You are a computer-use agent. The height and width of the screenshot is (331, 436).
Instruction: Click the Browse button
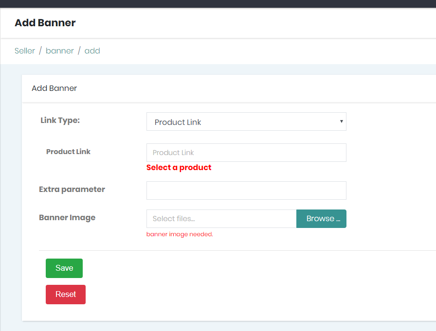pyautogui.click(x=321, y=219)
